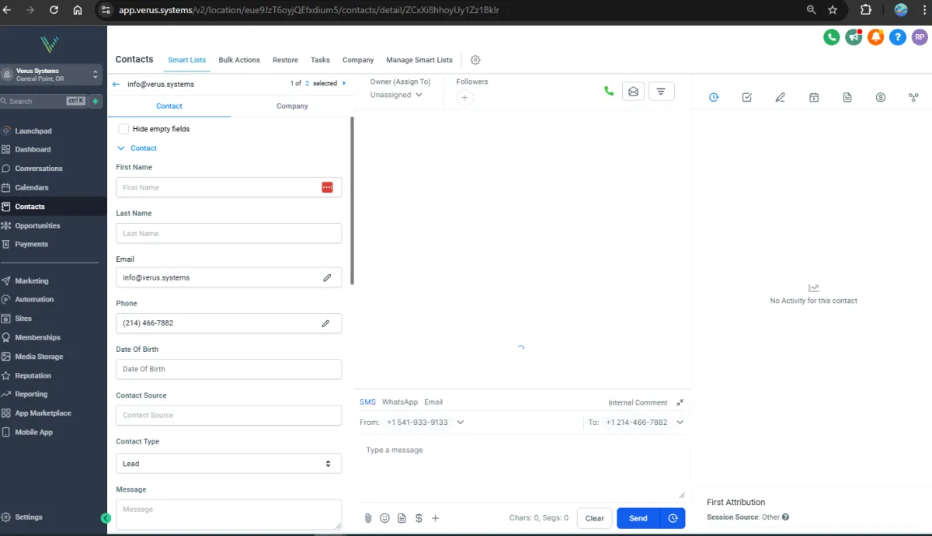Expand the message composer arrows icon
Viewport: 932px width, 536px height.
pyautogui.click(x=680, y=402)
